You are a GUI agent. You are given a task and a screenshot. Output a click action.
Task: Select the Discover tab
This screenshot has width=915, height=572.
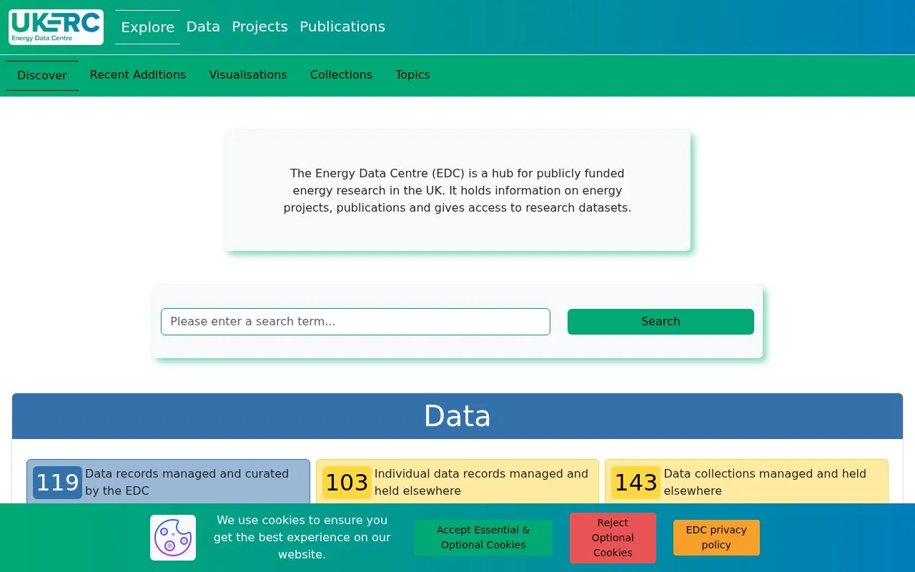[x=42, y=75]
